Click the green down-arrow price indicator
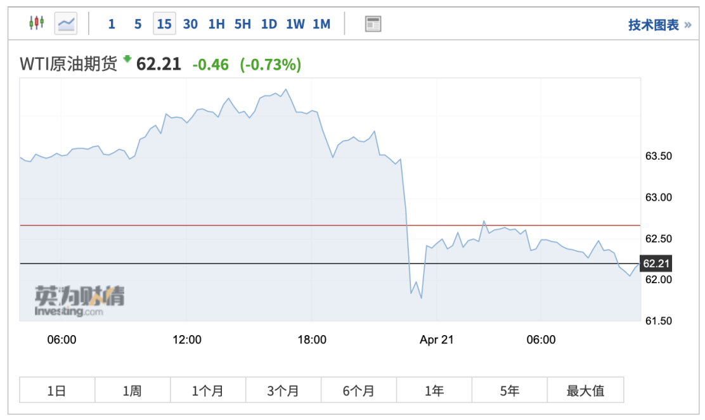The image size is (705, 420). click(127, 59)
